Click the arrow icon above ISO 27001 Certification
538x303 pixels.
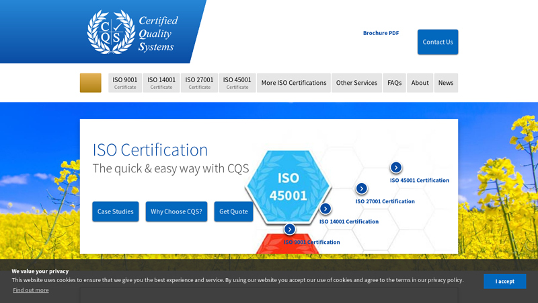361,189
